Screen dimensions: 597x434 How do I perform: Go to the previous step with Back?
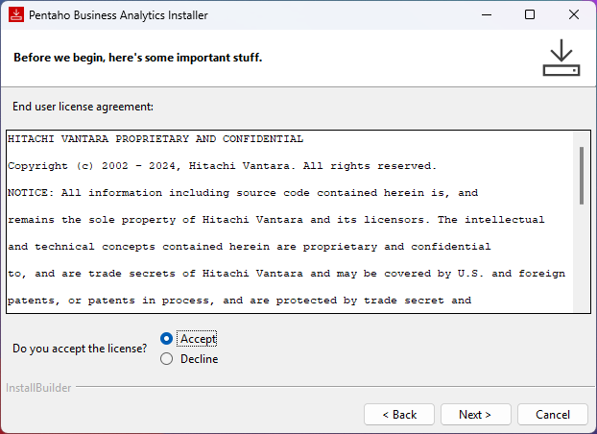pos(398,414)
